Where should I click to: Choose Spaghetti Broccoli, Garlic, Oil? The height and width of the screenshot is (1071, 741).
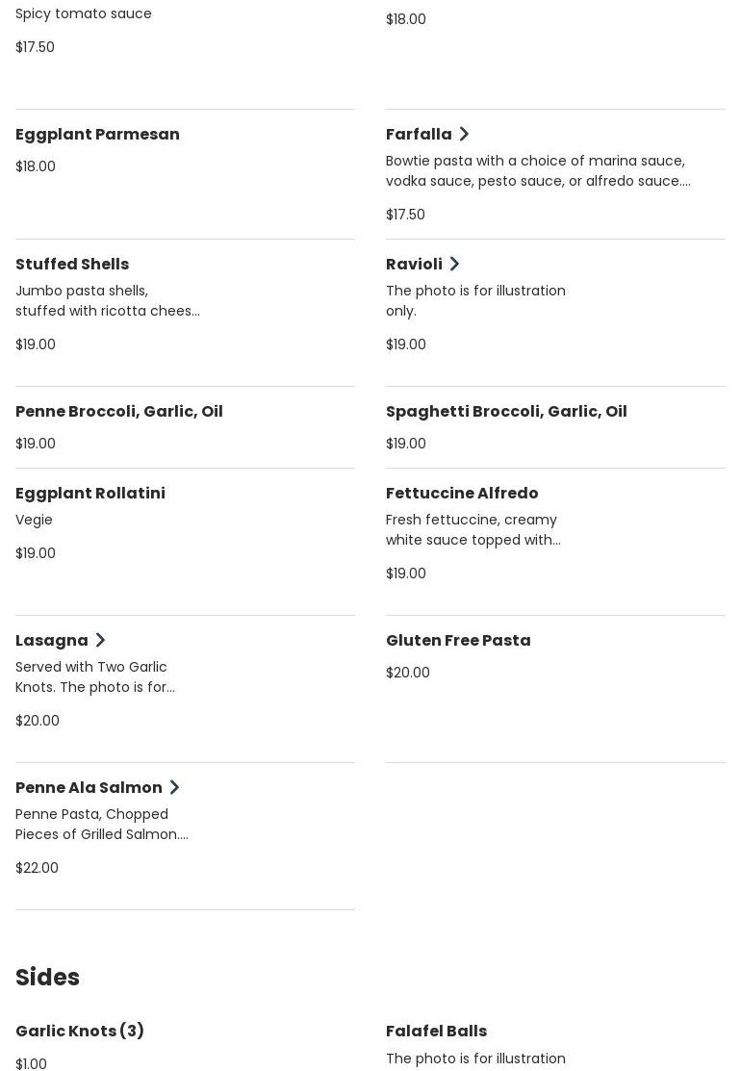point(506,411)
